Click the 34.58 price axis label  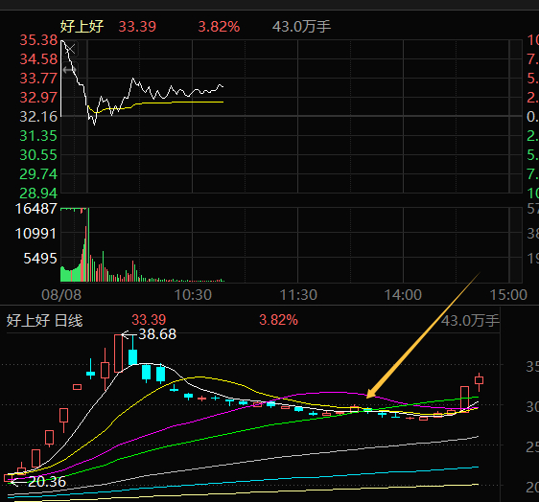coord(38,59)
